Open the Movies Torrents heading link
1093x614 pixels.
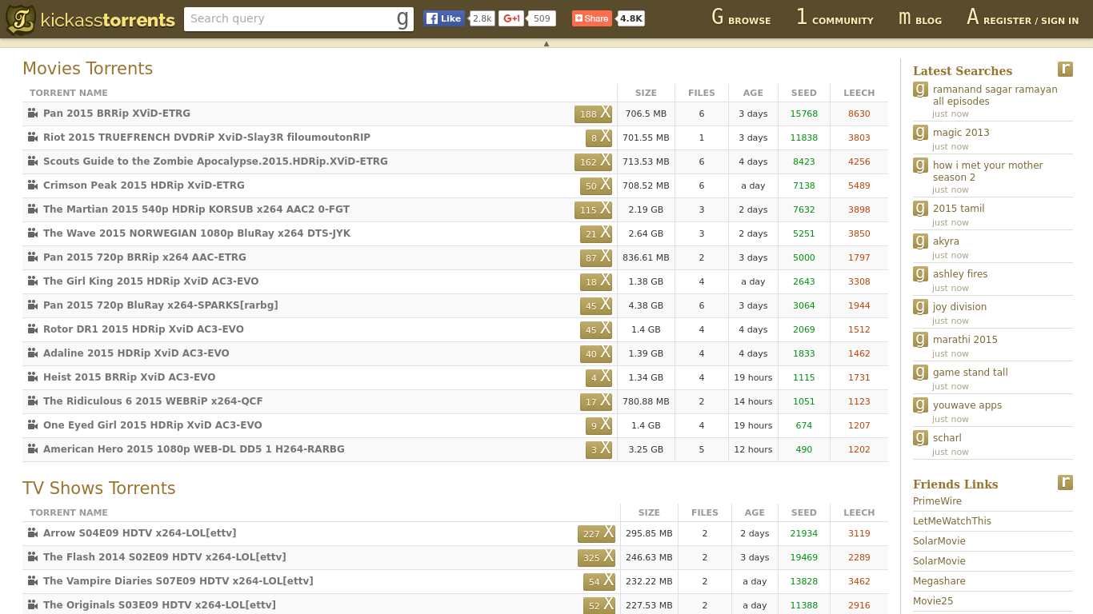(x=87, y=69)
